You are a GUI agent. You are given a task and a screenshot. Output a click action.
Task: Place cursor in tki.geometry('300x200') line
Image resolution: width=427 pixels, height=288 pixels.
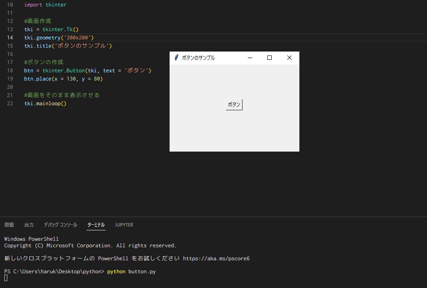[x=59, y=37]
